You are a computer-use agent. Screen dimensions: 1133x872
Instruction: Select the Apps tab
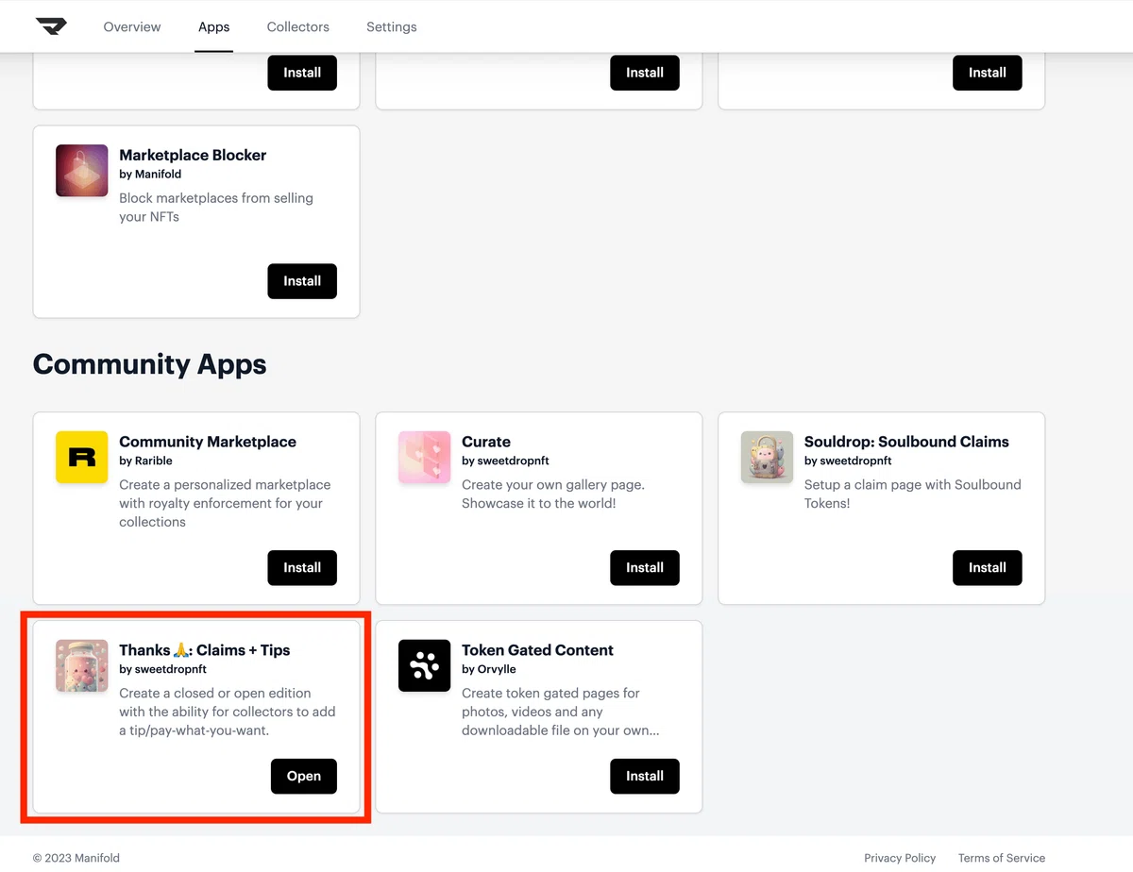(213, 26)
